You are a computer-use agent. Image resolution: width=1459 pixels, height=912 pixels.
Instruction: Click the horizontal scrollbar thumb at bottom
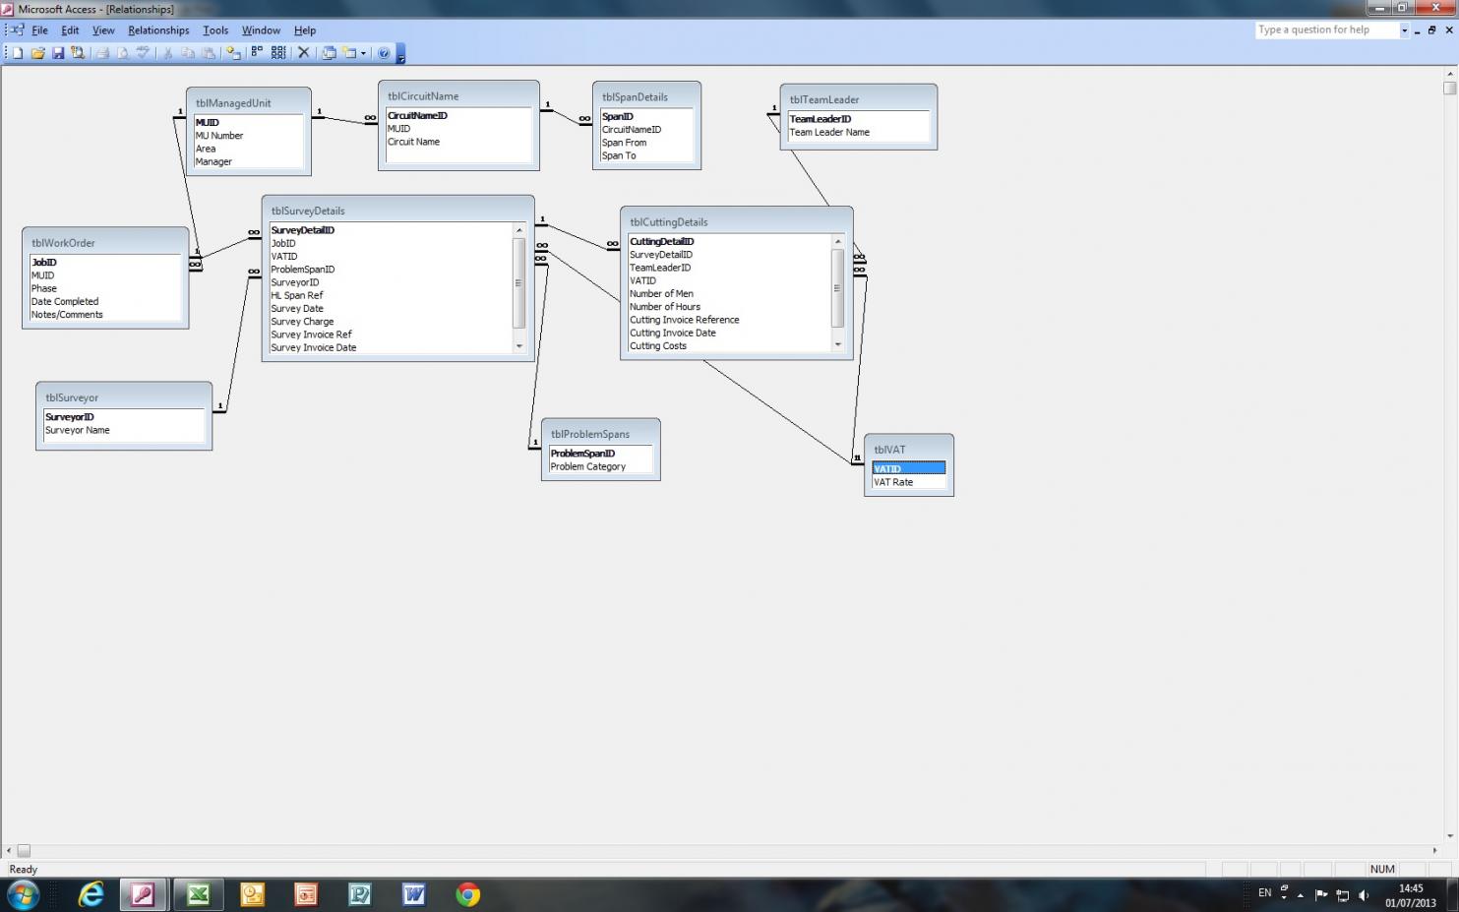[x=24, y=850]
